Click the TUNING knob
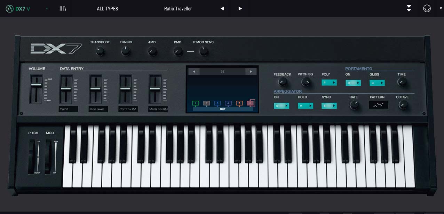This screenshot has width=444, height=214. 126,52
